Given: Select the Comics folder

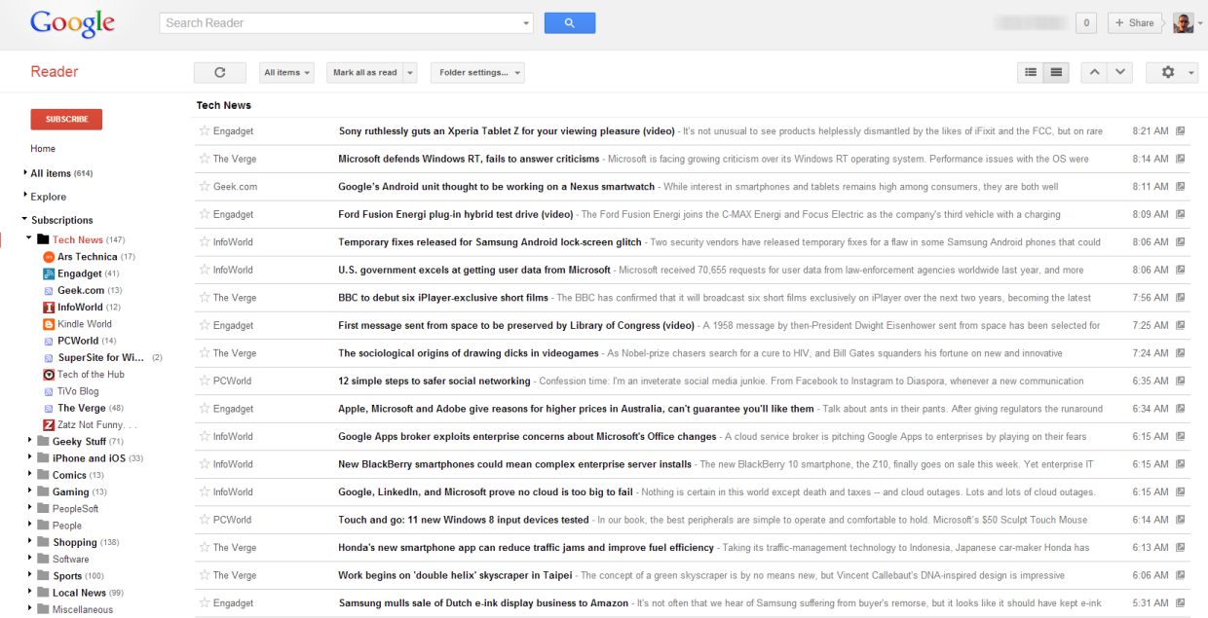Looking at the screenshot, I should coord(69,475).
